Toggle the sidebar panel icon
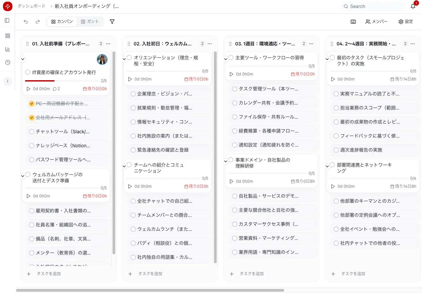 coord(7,20)
